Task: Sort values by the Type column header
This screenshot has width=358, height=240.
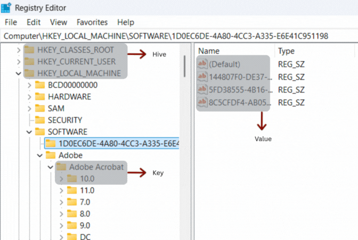Action: [x=286, y=51]
